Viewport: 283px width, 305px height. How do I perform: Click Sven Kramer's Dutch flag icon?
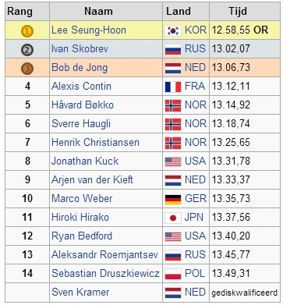click(173, 293)
